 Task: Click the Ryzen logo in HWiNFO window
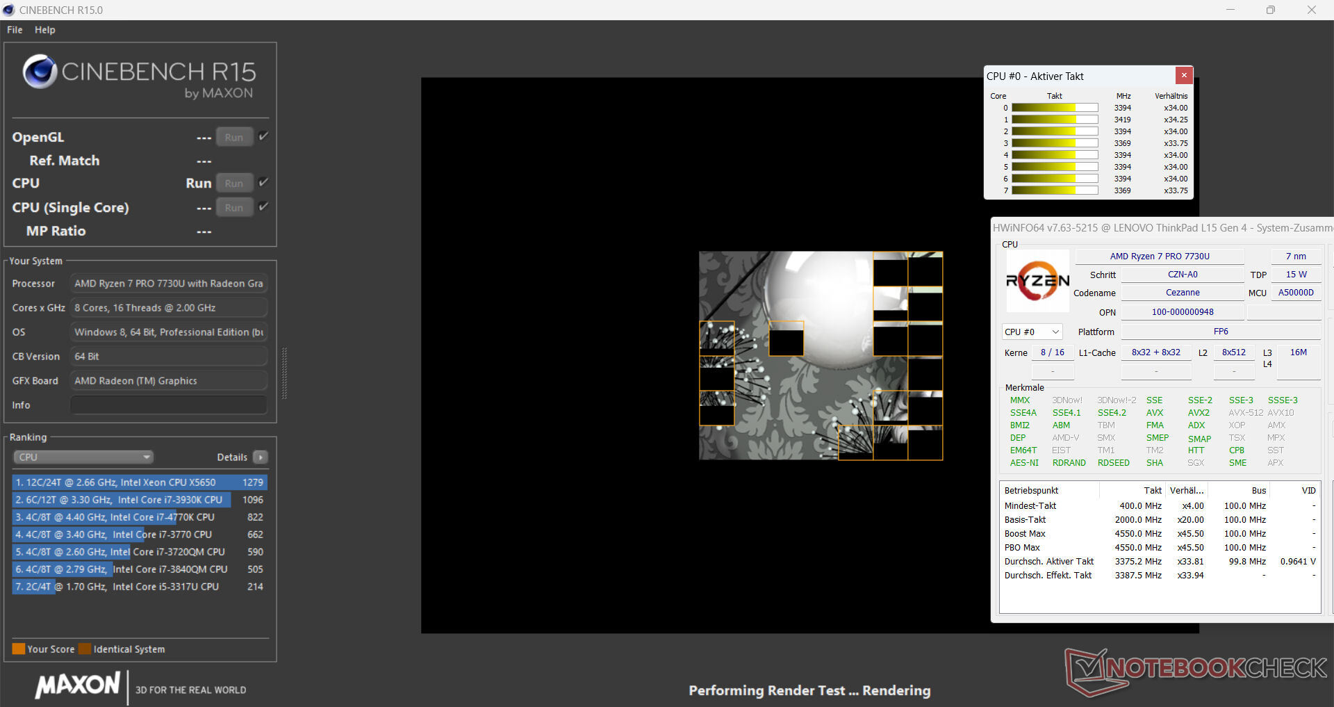(1038, 281)
